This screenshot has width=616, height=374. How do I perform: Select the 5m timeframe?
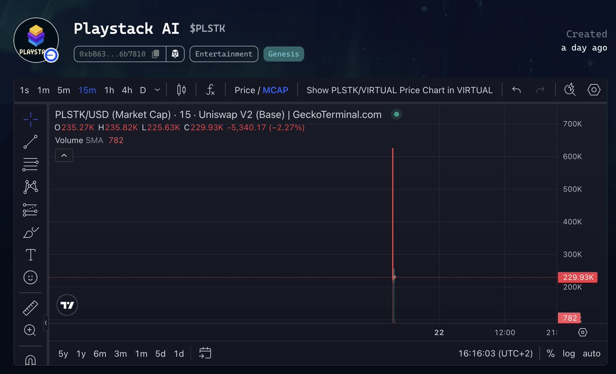click(64, 90)
